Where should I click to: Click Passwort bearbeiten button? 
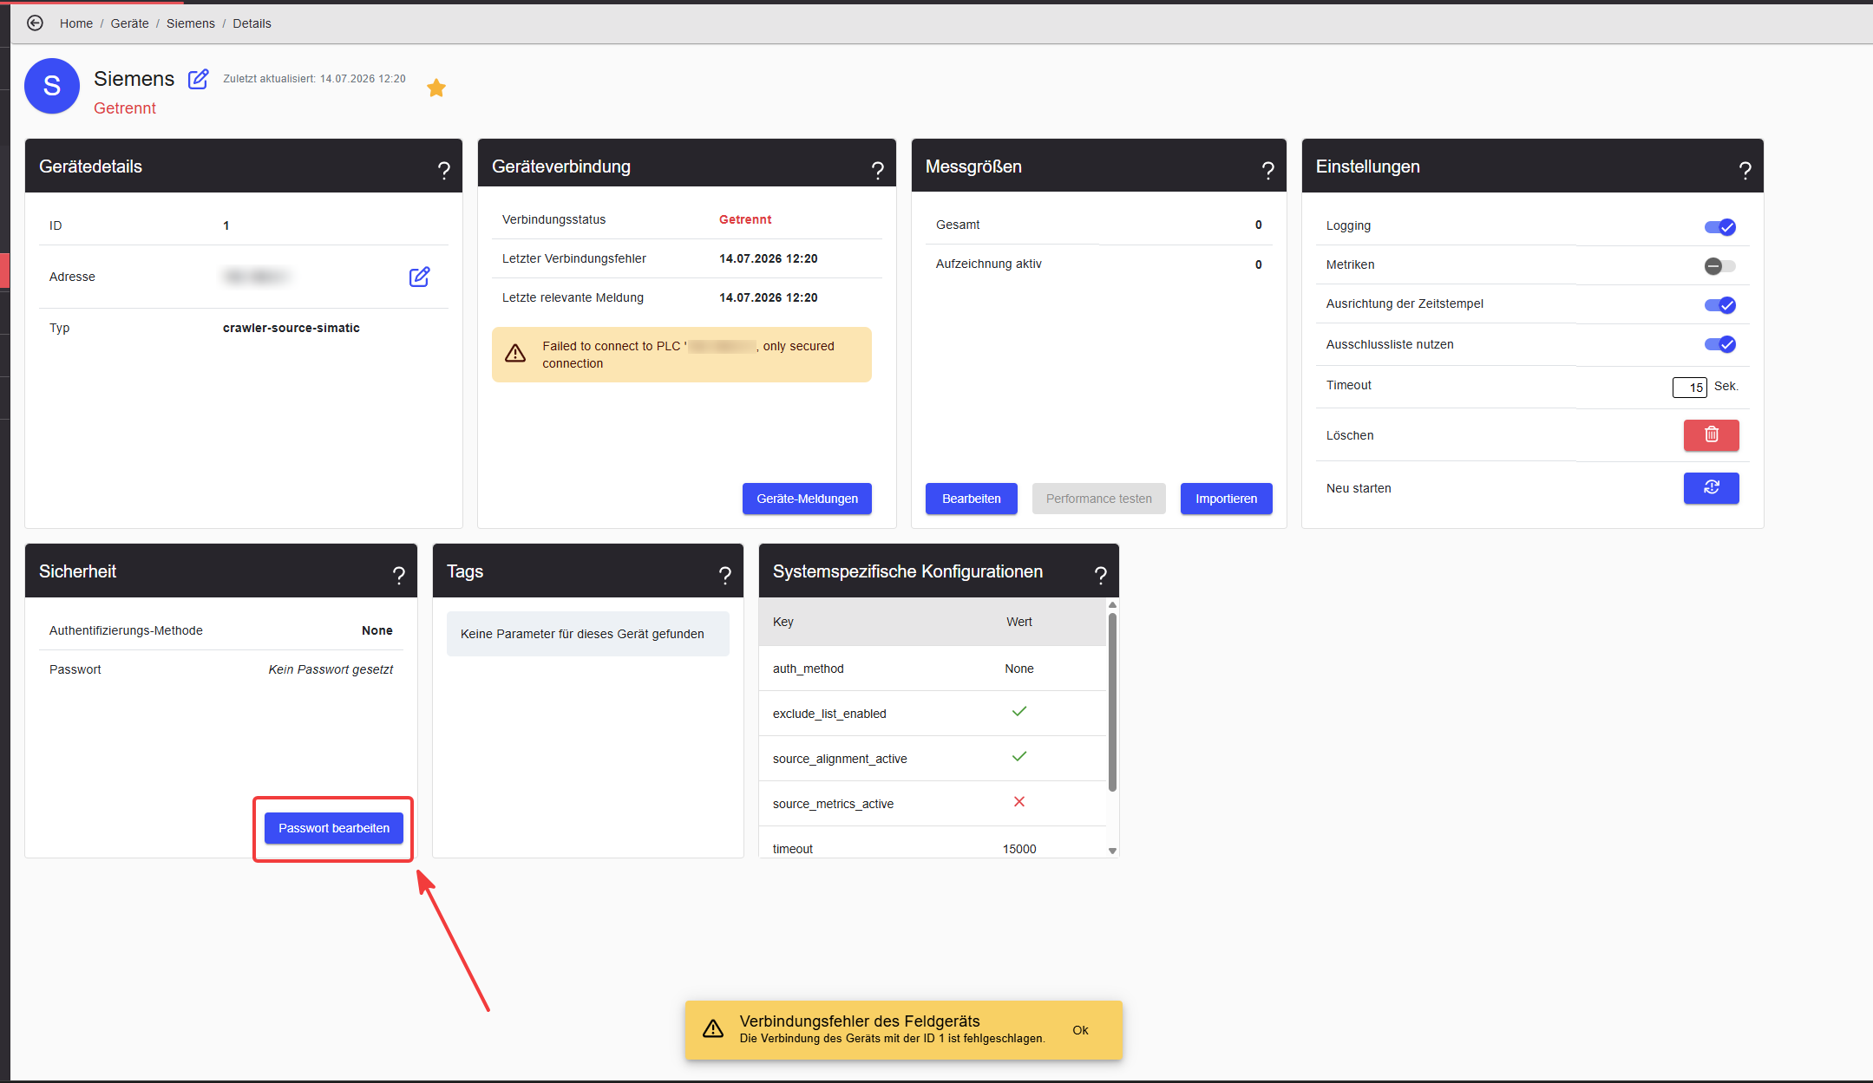(x=333, y=828)
